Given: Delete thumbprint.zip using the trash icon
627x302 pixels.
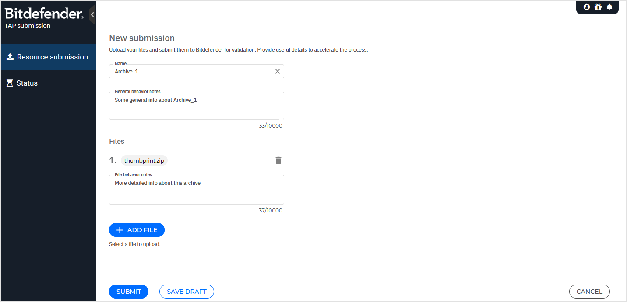Looking at the screenshot, I should click(x=278, y=160).
